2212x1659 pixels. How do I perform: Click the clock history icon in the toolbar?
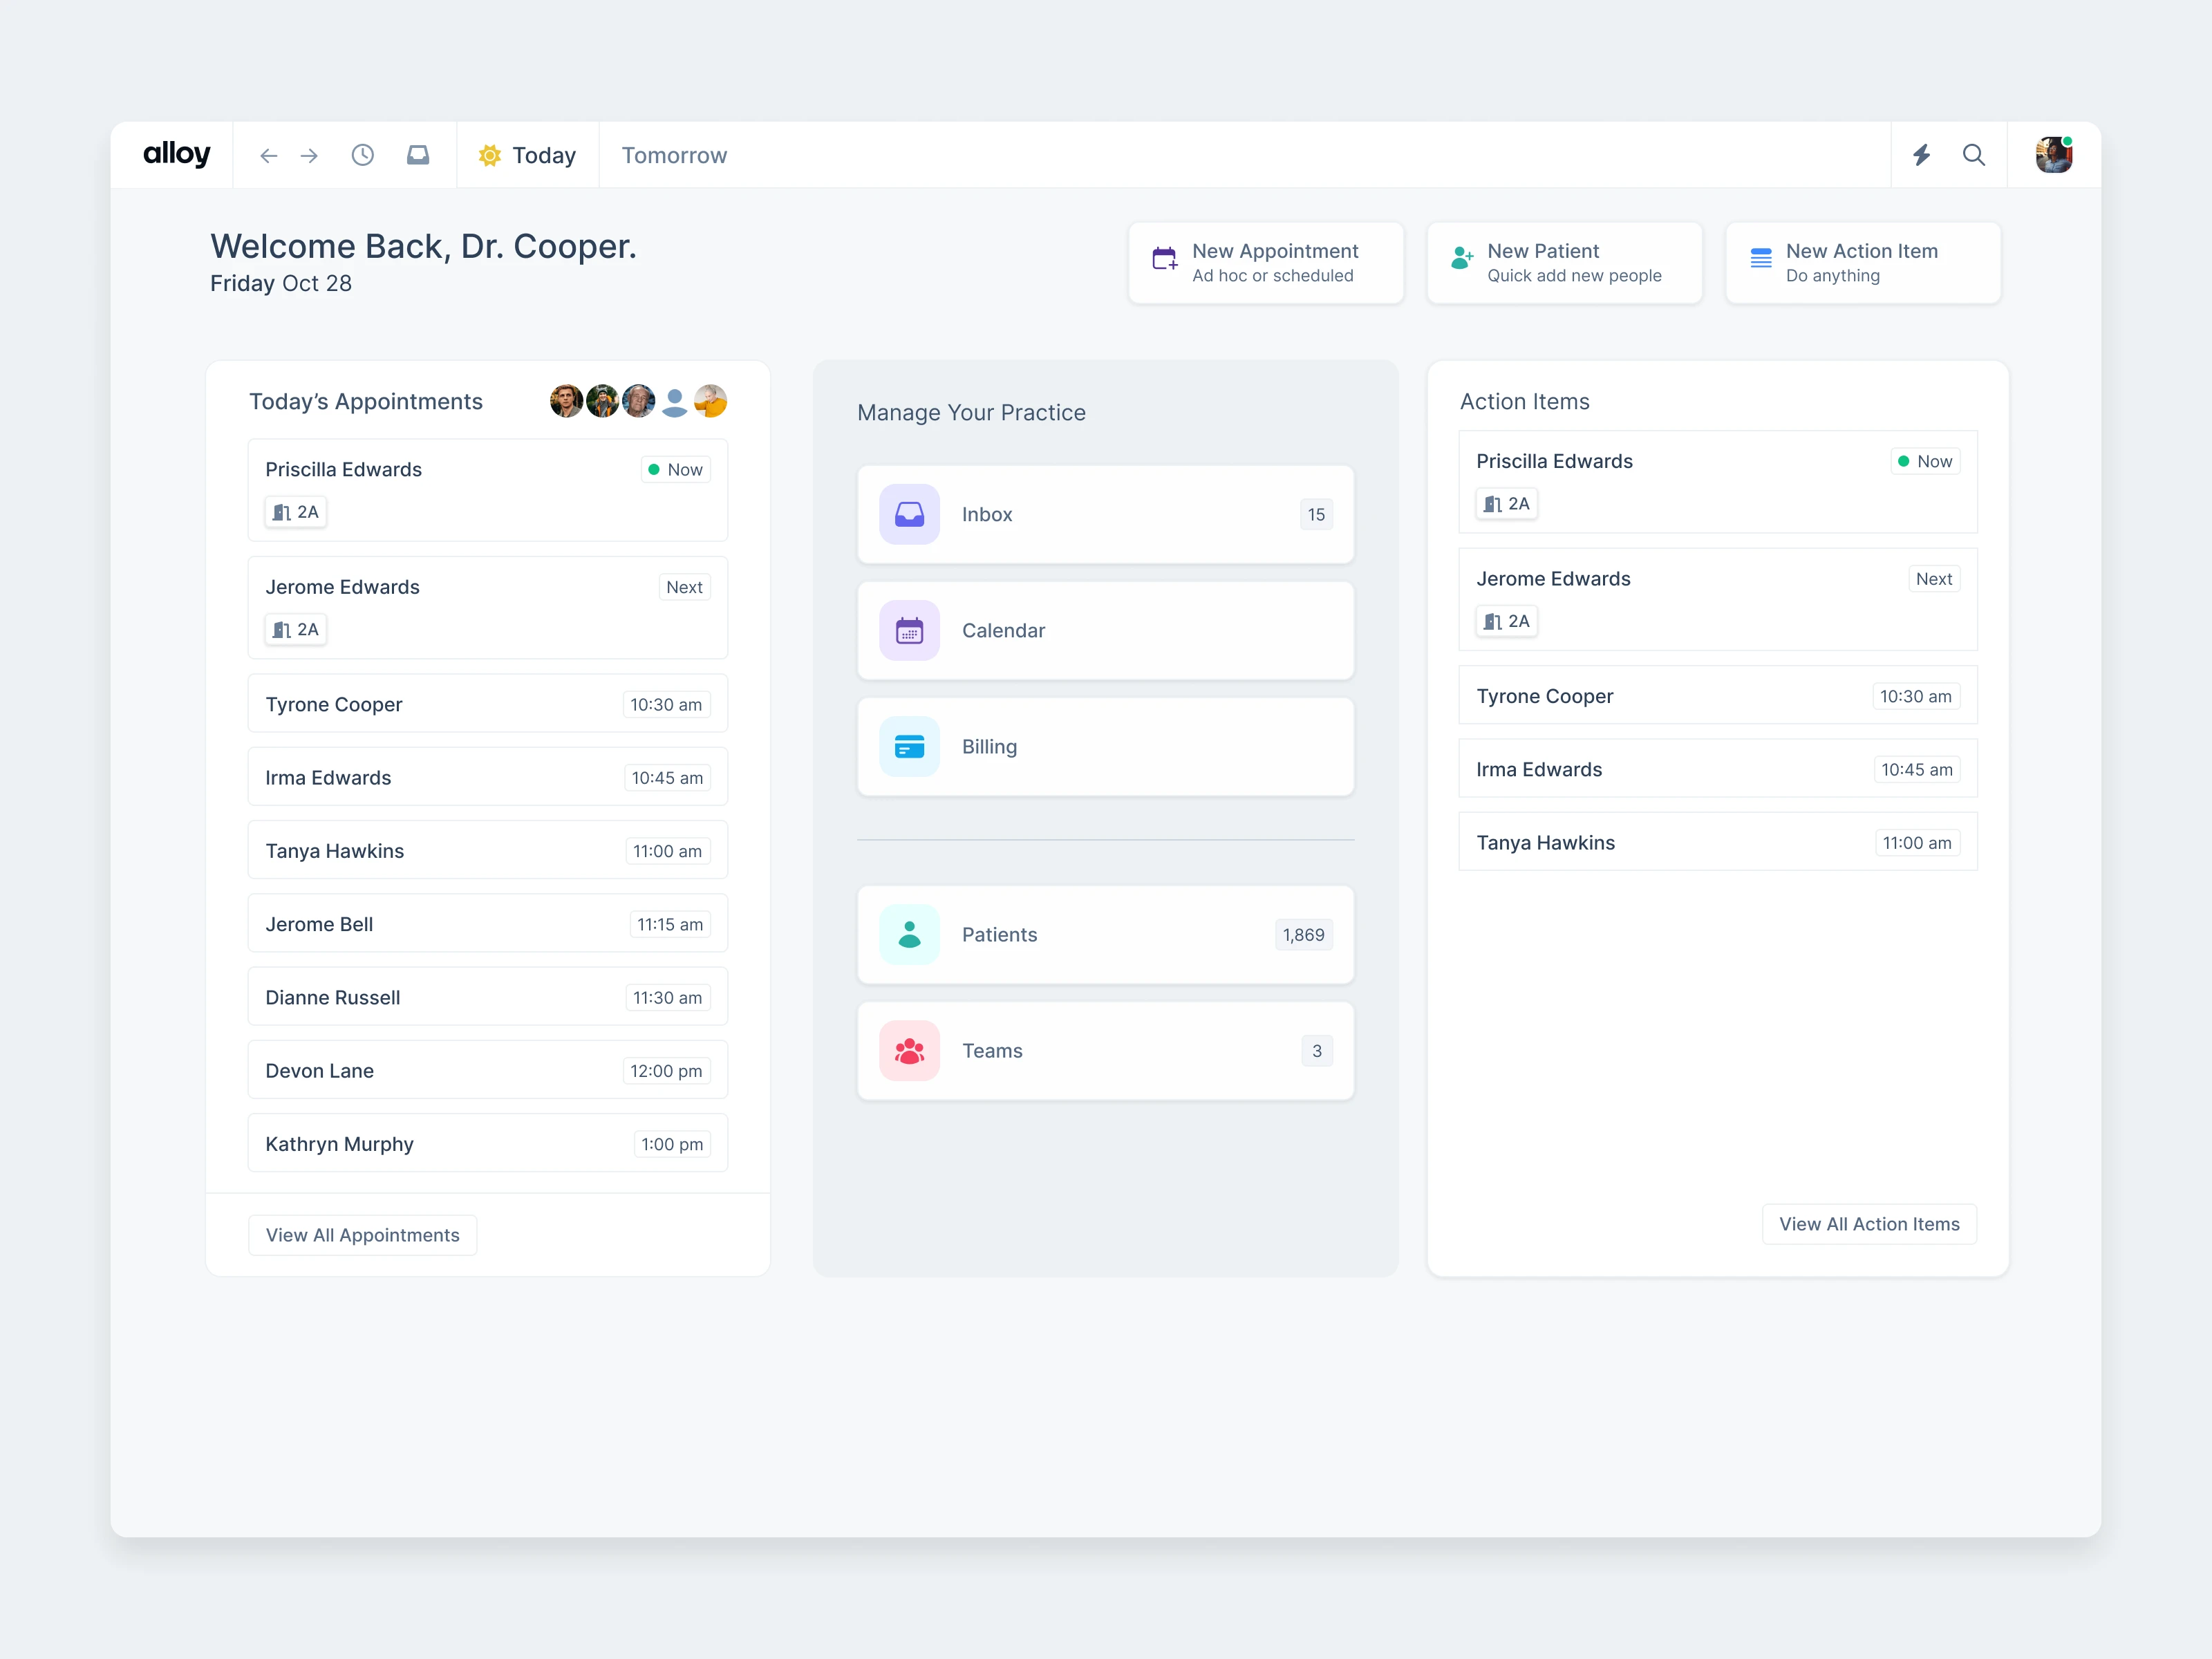tap(362, 155)
